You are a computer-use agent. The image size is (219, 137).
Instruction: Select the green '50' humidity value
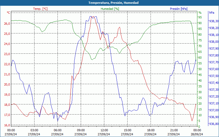(x=200, y=69)
